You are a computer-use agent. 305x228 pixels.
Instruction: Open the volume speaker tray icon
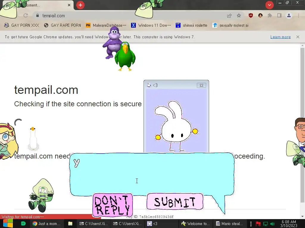point(273,224)
